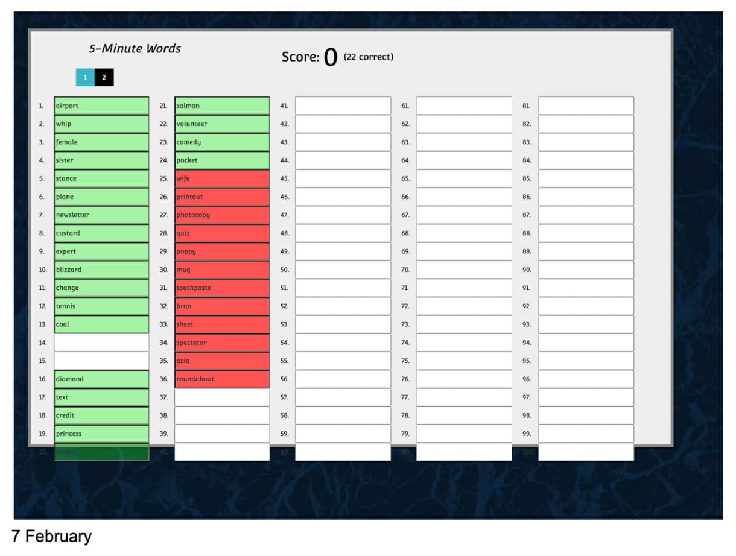Screen dimensions: 736x556
Task: Click empty field number 41
Action: tap(343, 106)
